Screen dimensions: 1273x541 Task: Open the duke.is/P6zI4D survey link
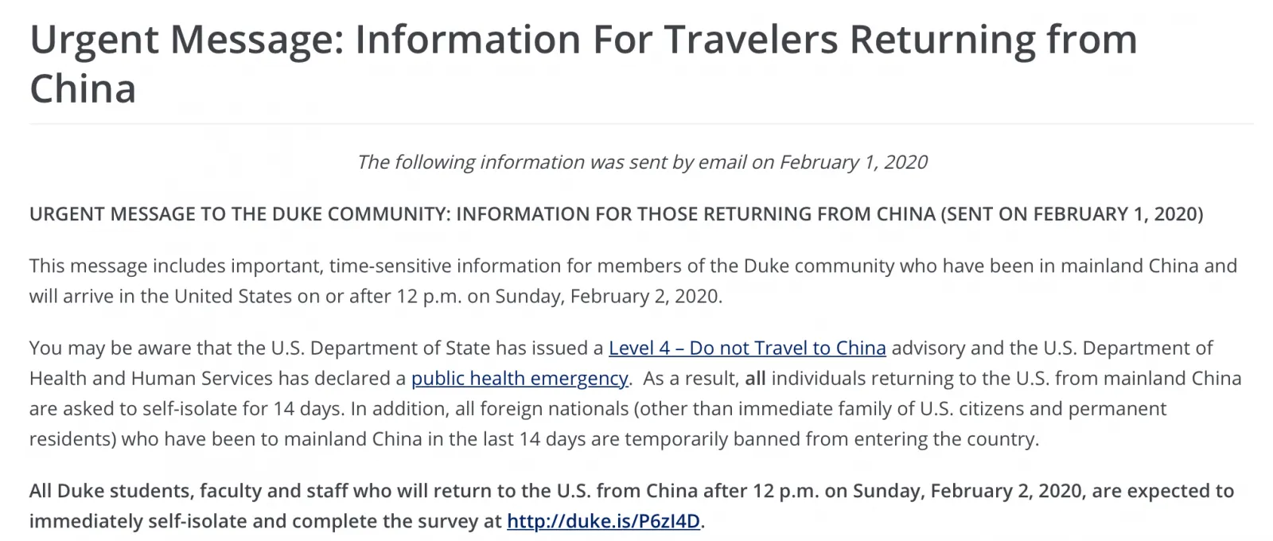tap(604, 522)
